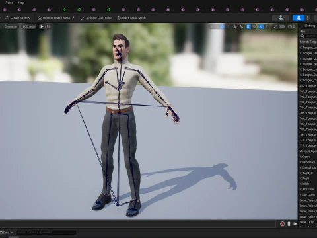Screen dimensions: 317x238
Task: Select the V_Explosive morph target
Action: pyautogui.click(x=308, y=162)
